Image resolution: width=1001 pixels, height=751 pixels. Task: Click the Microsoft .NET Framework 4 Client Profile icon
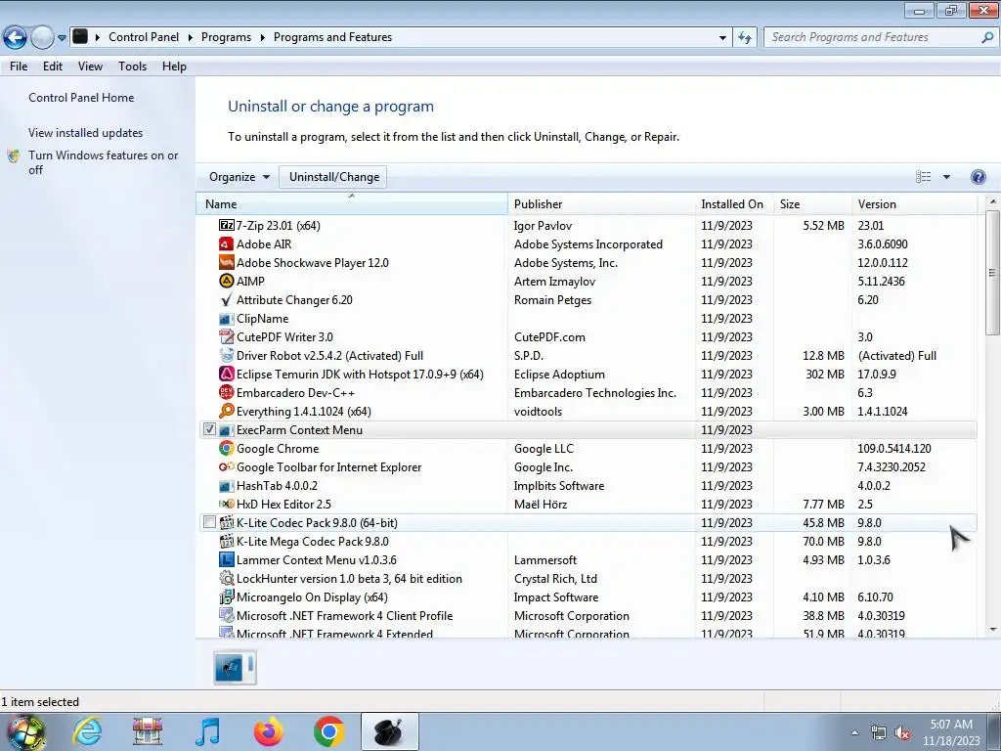pyautogui.click(x=226, y=616)
